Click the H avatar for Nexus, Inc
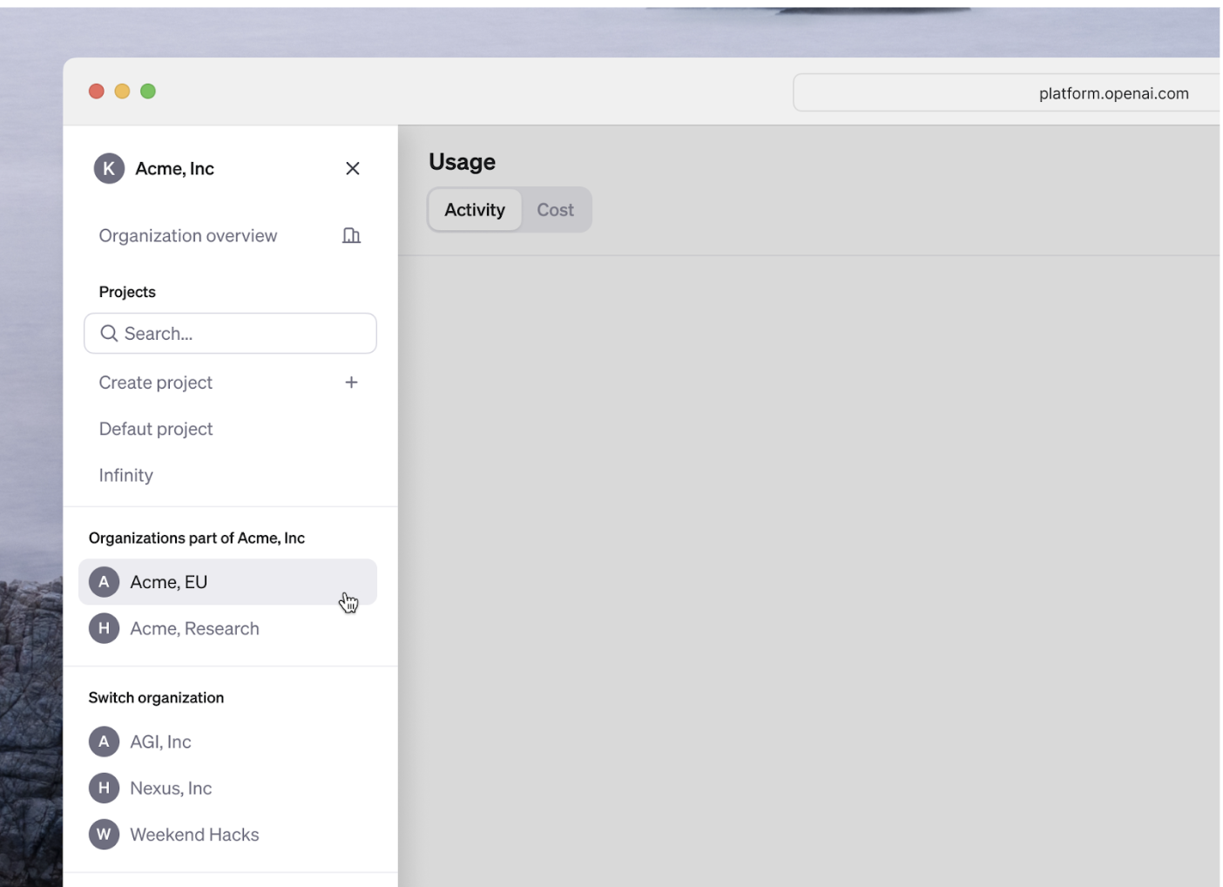 point(104,788)
